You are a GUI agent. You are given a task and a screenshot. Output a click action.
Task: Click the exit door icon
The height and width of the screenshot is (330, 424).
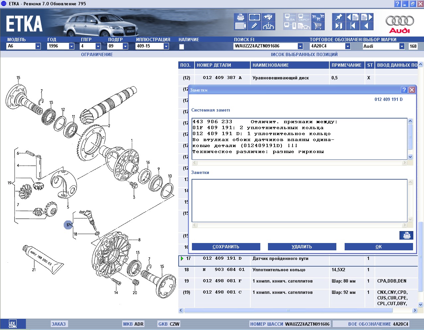tap(339, 26)
